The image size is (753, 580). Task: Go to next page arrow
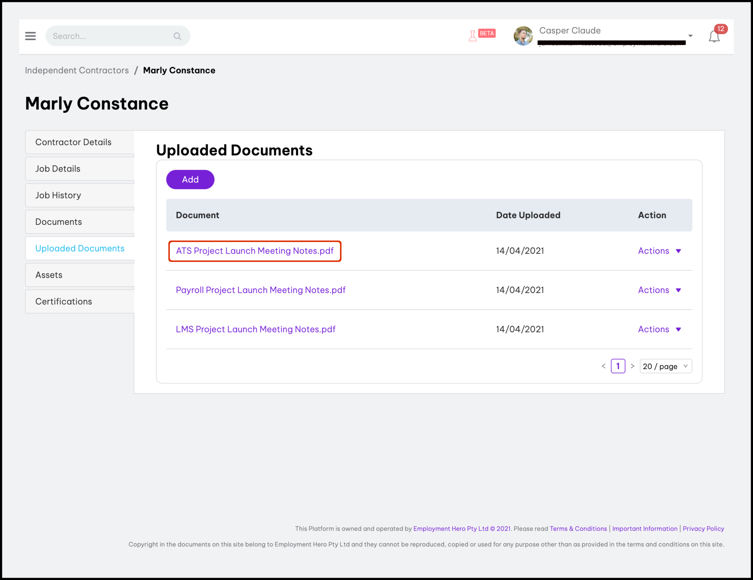tap(632, 366)
